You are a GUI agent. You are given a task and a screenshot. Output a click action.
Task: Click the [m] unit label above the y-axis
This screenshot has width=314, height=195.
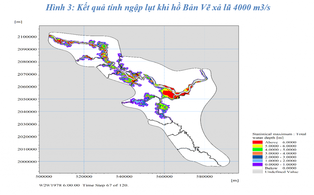18,22
